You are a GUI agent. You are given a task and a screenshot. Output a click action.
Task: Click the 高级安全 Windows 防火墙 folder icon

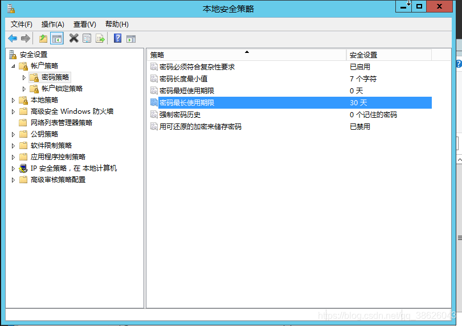pos(23,112)
